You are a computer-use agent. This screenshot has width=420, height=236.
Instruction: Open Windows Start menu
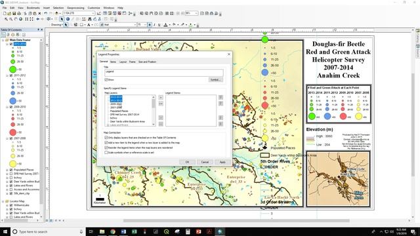click(5, 231)
